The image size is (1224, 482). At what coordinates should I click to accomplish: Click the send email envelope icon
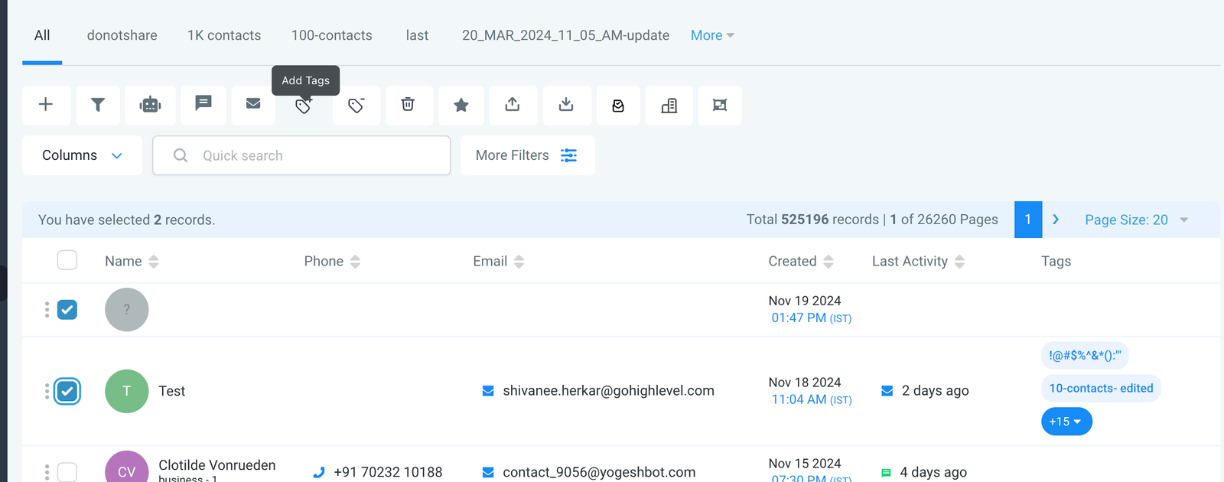point(253,104)
